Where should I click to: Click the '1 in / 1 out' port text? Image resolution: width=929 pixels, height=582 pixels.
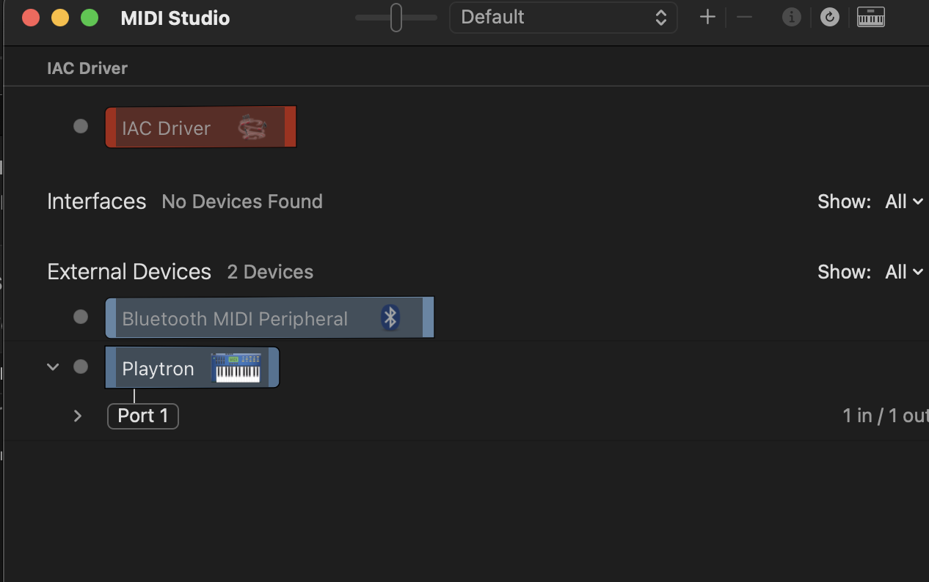[886, 416]
